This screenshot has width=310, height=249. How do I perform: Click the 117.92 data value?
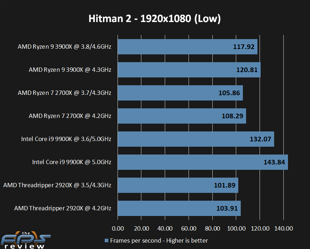pyautogui.click(x=244, y=47)
